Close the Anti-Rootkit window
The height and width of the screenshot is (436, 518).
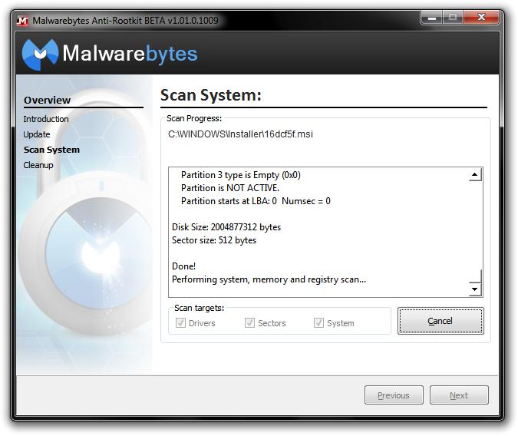pyautogui.click(x=481, y=18)
